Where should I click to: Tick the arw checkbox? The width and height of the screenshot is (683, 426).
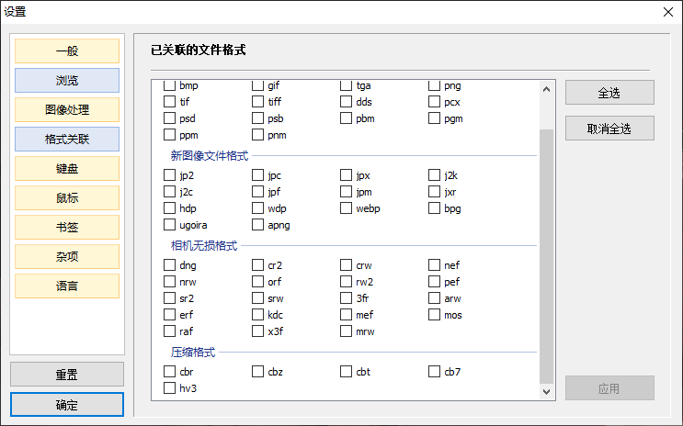434,298
